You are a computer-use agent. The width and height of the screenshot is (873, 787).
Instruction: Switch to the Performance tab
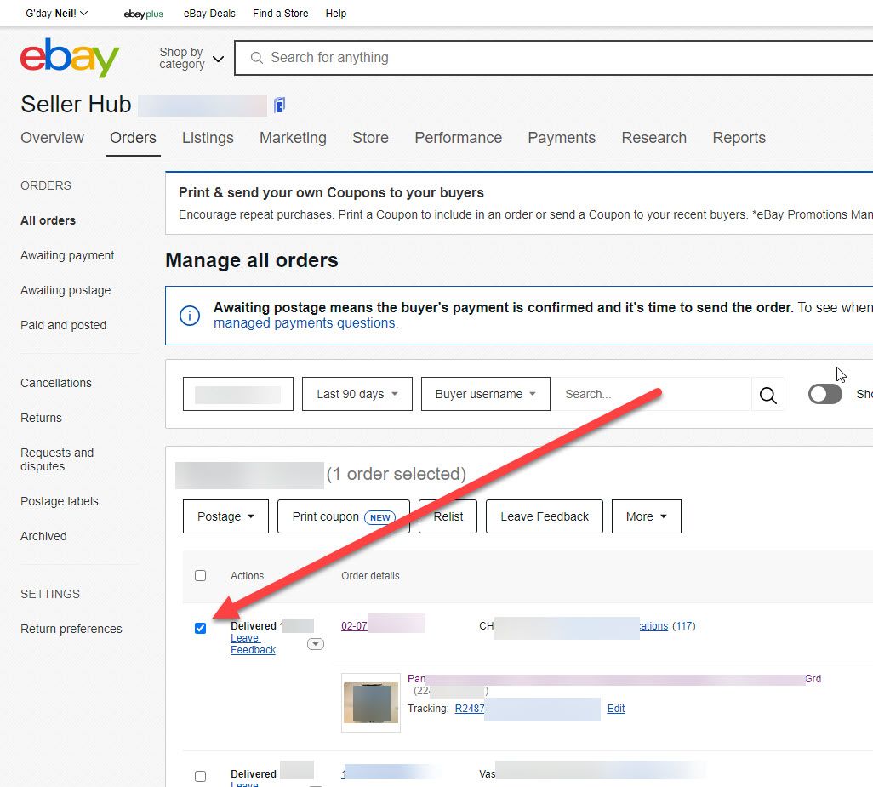coord(459,138)
